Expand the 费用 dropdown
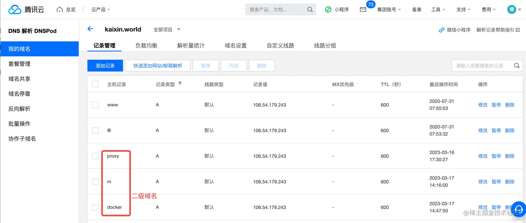526x223 pixels. tap(488, 10)
